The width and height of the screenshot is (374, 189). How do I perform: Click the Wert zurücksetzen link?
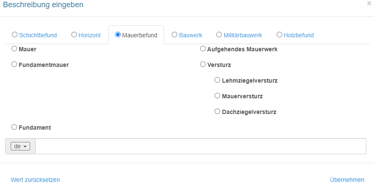tap(35, 180)
